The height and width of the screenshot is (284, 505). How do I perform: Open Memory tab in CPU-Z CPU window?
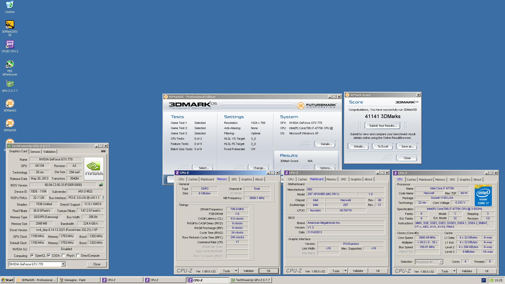(x=440, y=180)
